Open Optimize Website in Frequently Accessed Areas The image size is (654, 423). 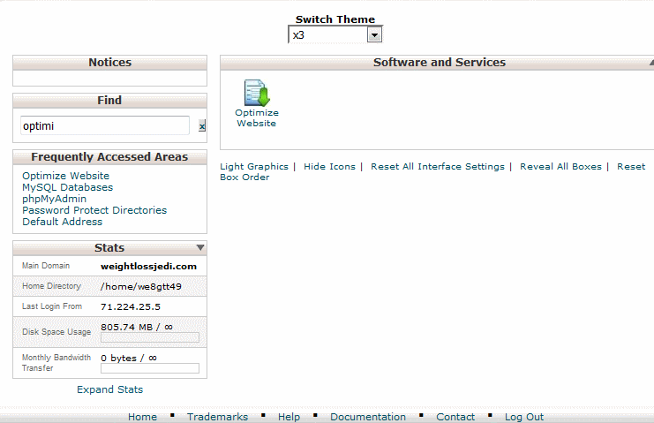click(65, 176)
